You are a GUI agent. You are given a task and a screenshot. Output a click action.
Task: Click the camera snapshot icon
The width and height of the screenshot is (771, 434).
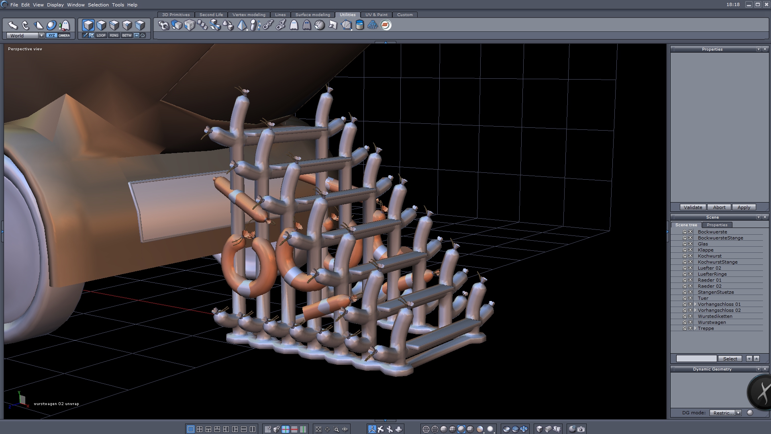click(581, 429)
